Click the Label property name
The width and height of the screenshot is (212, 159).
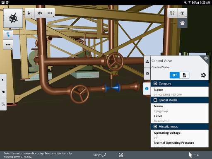click(x=158, y=116)
